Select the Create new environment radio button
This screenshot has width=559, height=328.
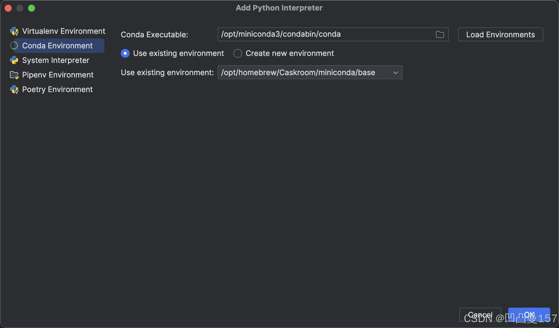pyautogui.click(x=237, y=53)
